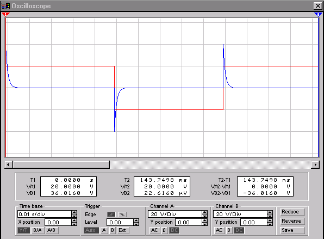Click the scroll right arrow

pyautogui.click(x=315, y=165)
